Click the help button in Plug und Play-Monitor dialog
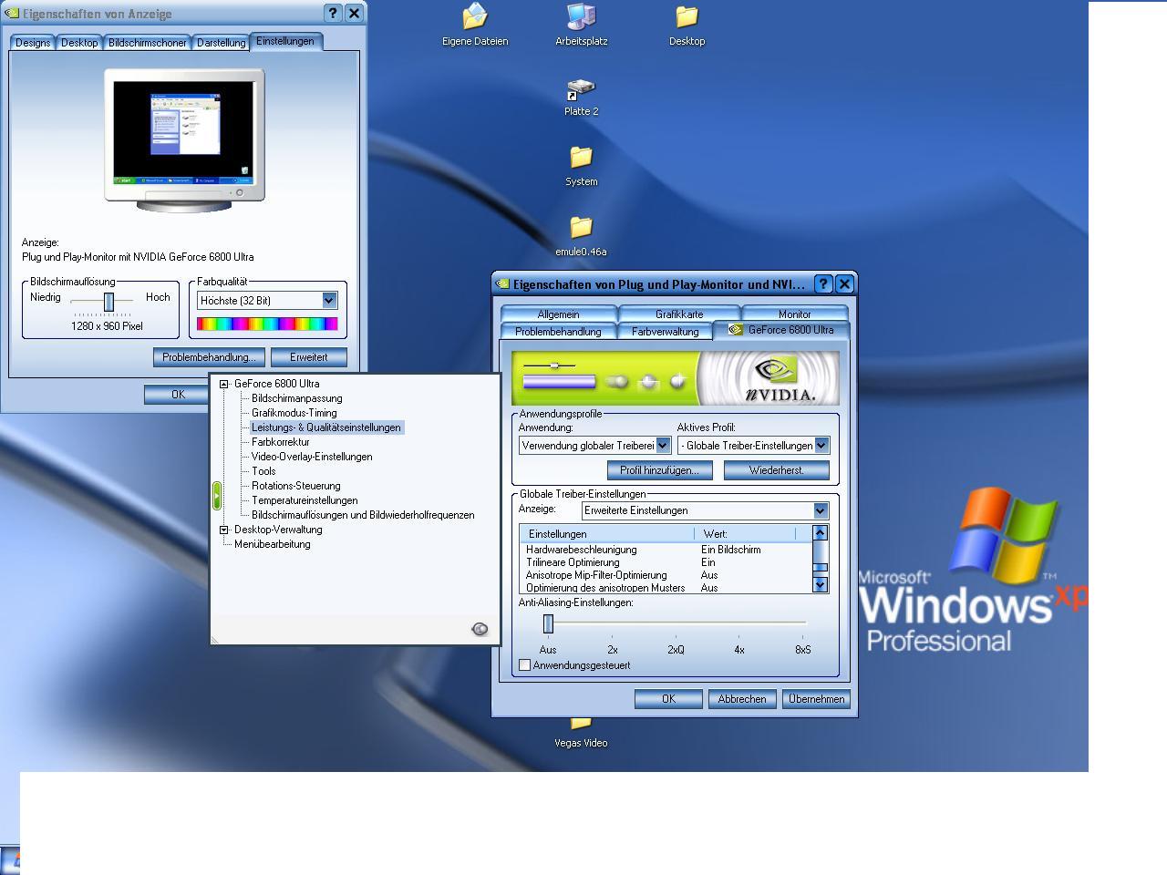Screen dimensions: 1167x875 823,283
